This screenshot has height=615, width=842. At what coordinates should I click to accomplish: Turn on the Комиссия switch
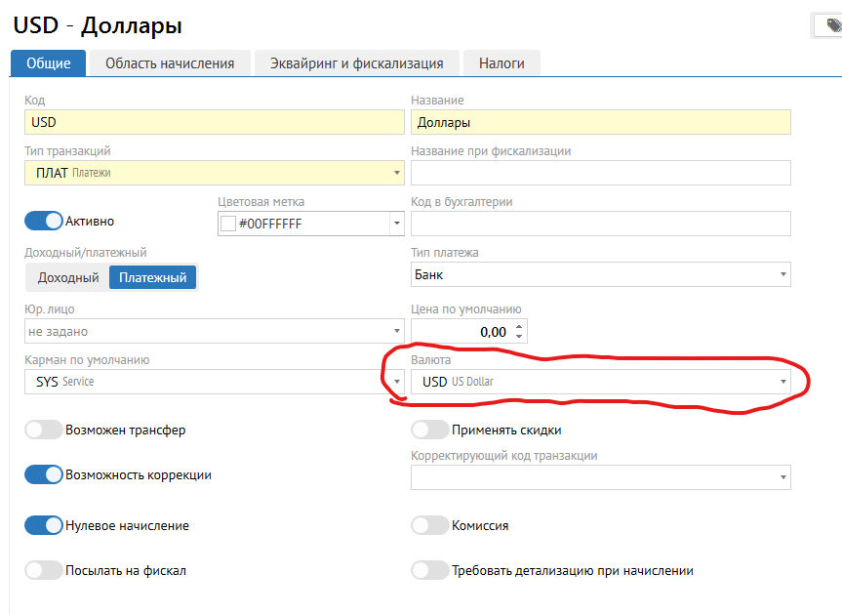point(429,525)
